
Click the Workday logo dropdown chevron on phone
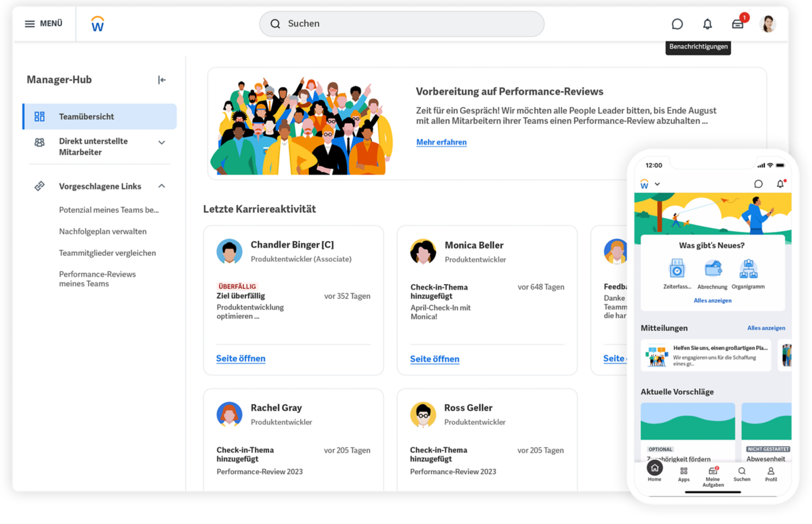(657, 184)
